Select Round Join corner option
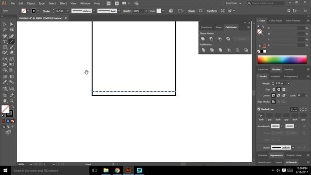The image size is (311, 175). tap(278, 96)
